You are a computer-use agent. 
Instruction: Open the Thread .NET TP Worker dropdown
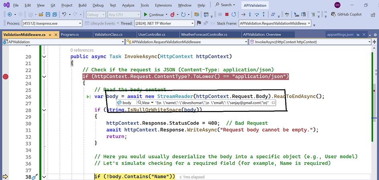coord(164,23)
